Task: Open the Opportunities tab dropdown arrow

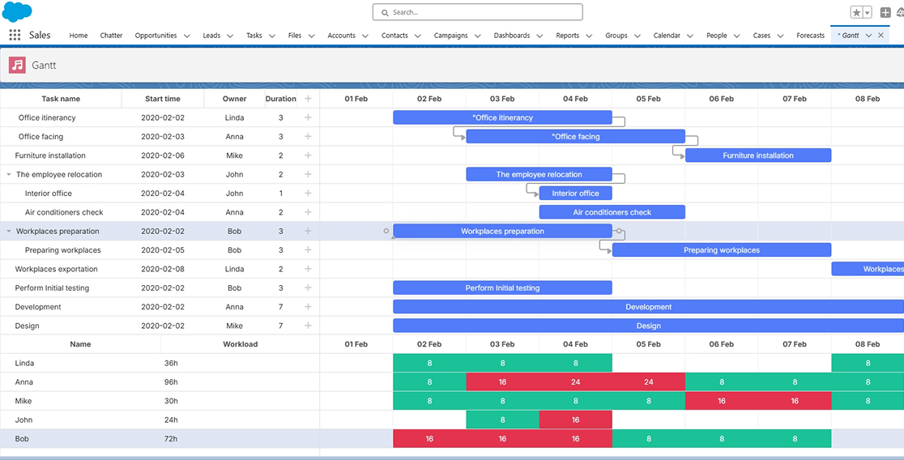Action: [187, 36]
